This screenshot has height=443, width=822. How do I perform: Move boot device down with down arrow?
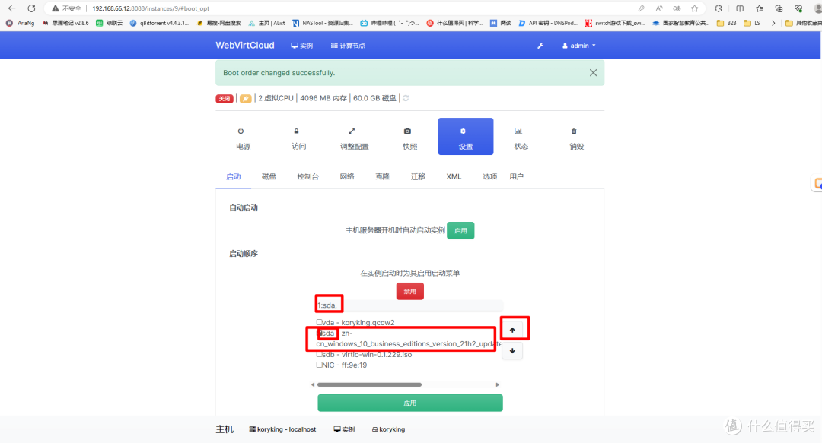[x=512, y=351]
